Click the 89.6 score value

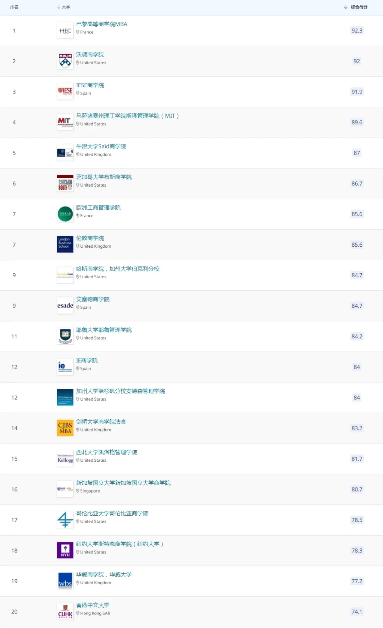point(357,122)
